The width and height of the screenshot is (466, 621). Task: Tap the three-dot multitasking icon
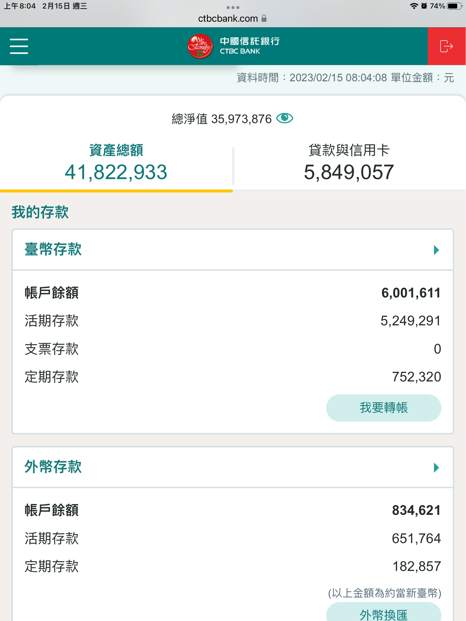click(233, 7)
